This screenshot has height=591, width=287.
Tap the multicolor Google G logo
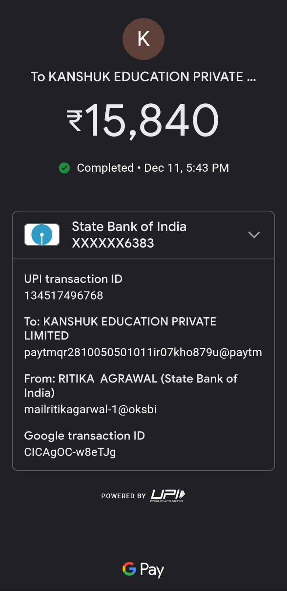click(x=129, y=569)
